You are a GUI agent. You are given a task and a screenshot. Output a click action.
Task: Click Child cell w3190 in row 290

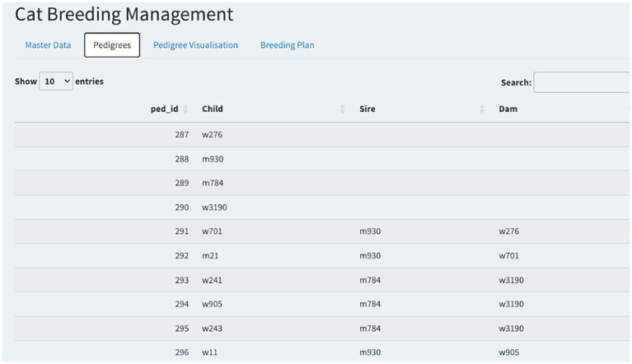coord(214,208)
